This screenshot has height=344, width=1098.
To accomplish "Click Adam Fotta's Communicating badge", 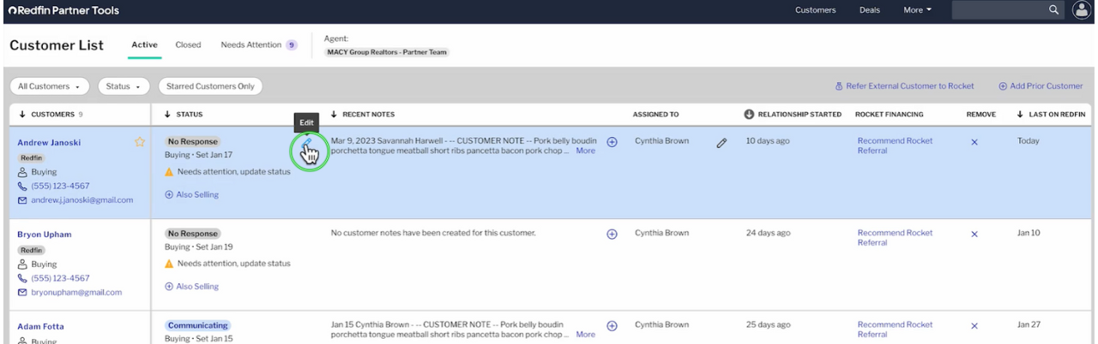I will 197,326.
